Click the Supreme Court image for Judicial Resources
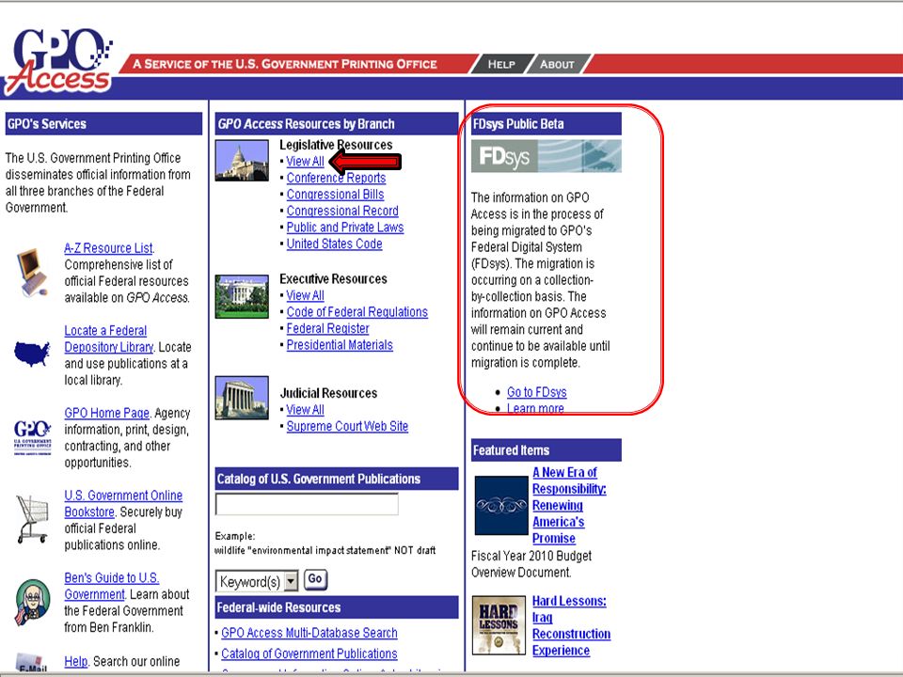 click(242, 398)
